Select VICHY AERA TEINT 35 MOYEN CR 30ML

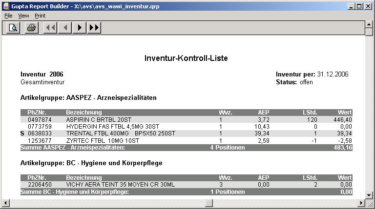tap(121, 185)
